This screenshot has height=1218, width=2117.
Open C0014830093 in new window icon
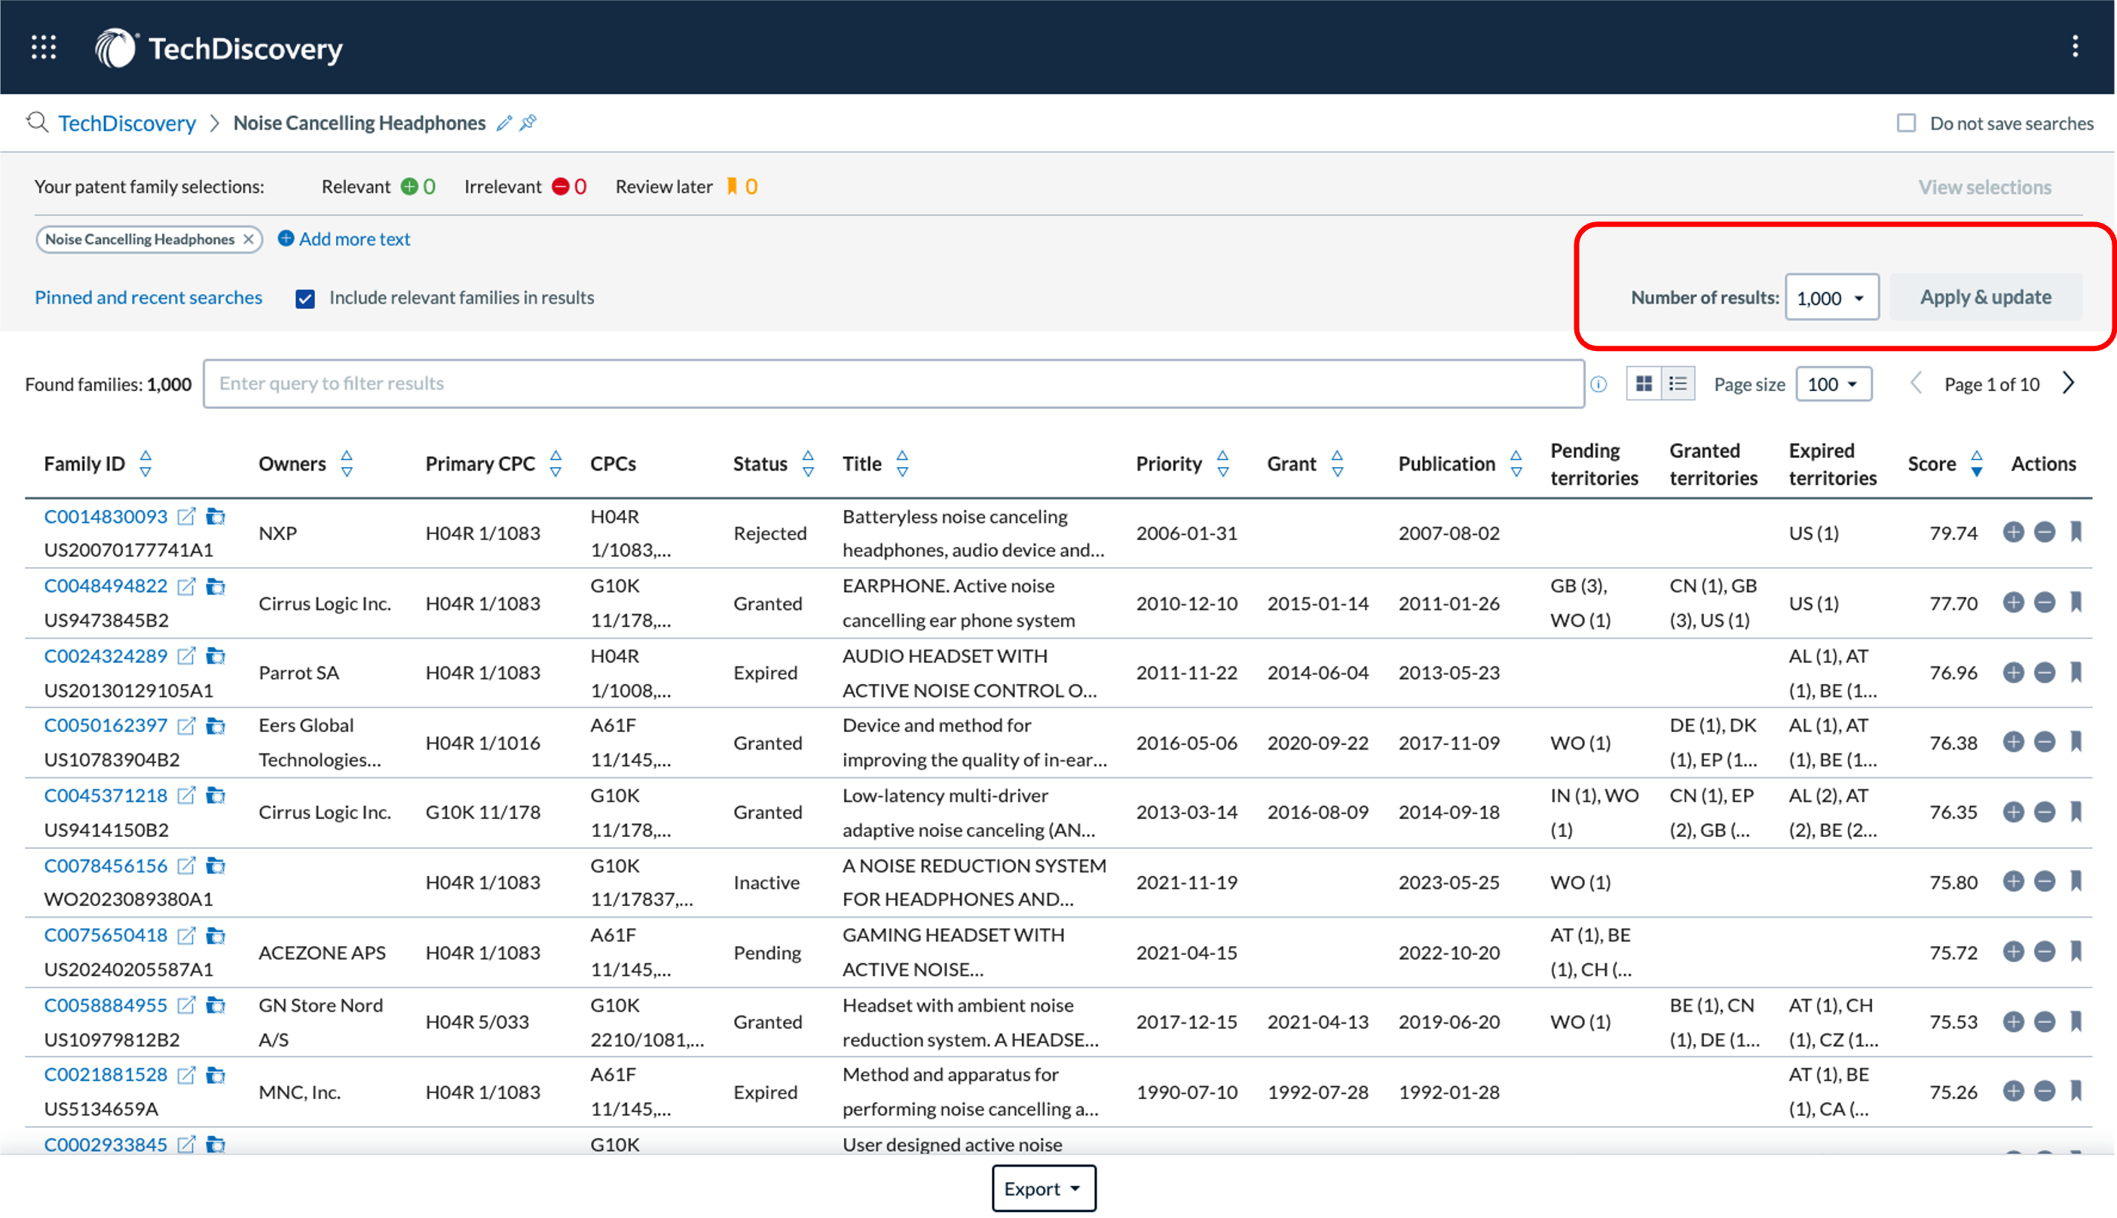pyautogui.click(x=187, y=517)
